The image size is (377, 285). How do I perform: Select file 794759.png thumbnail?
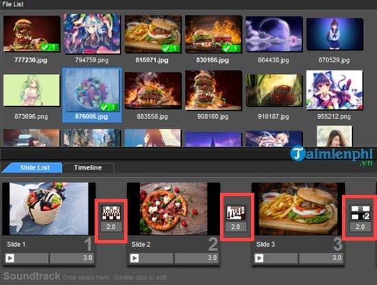[x=92, y=33]
